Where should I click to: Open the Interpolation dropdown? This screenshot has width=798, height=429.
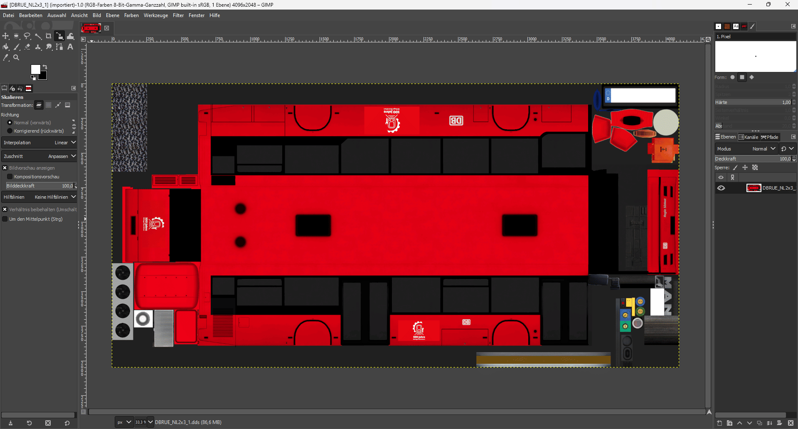pyautogui.click(x=39, y=143)
